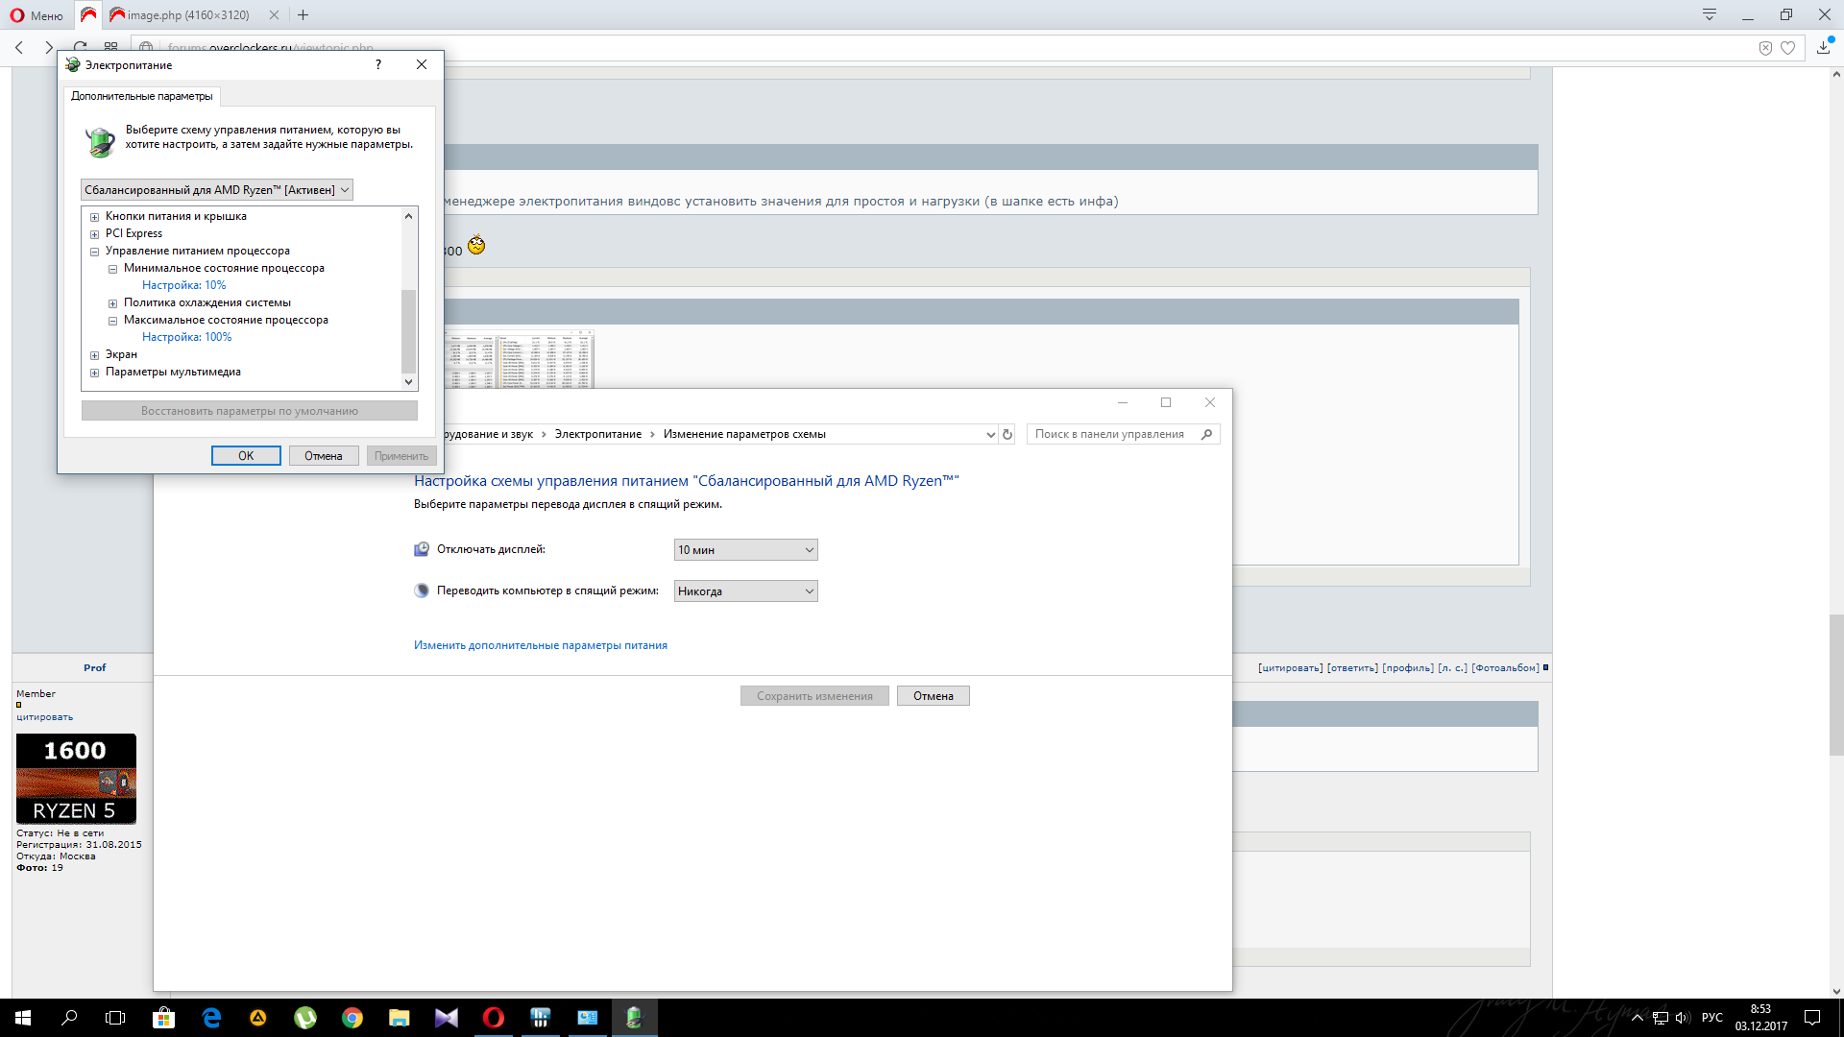Expand Политика охлаждения системы node
This screenshot has width=1844, height=1037.
coord(112,303)
